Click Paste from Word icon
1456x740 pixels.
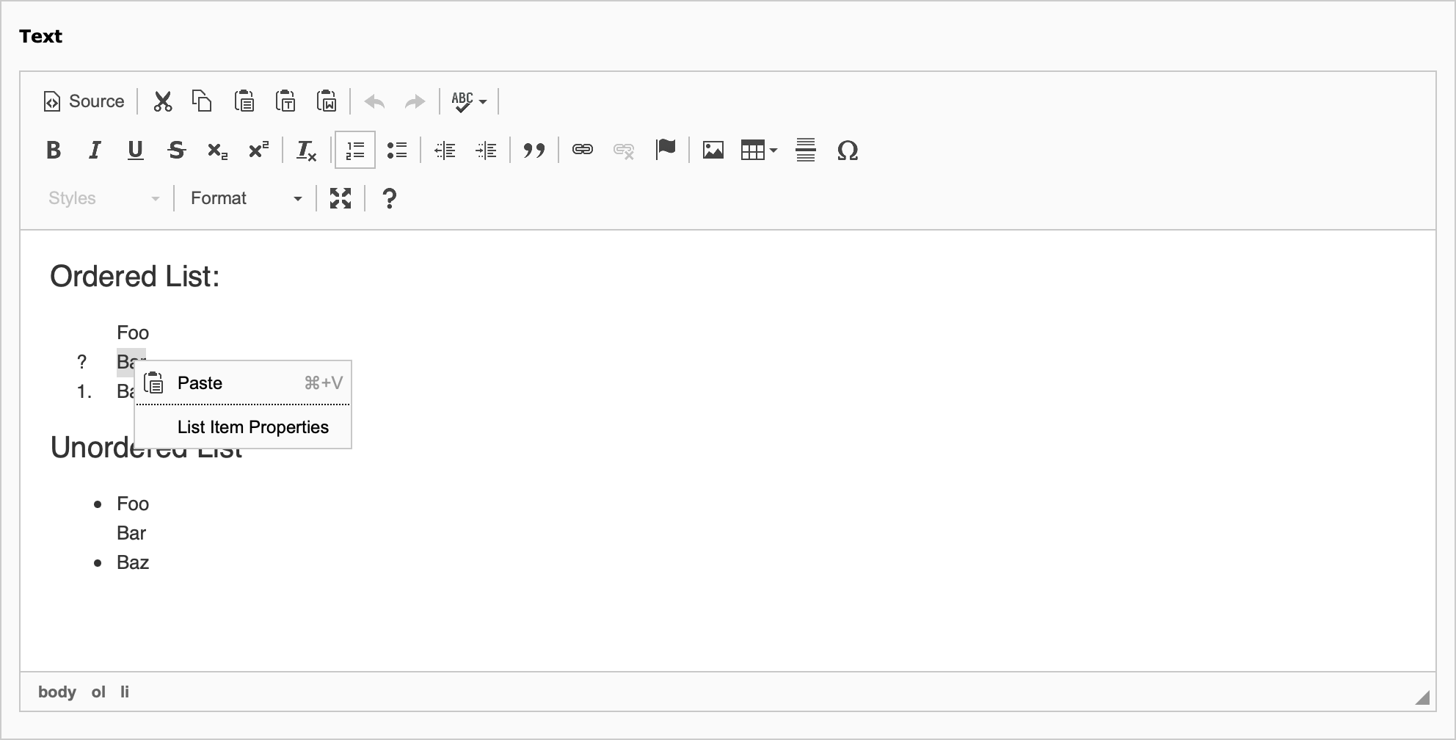[x=327, y=101]
